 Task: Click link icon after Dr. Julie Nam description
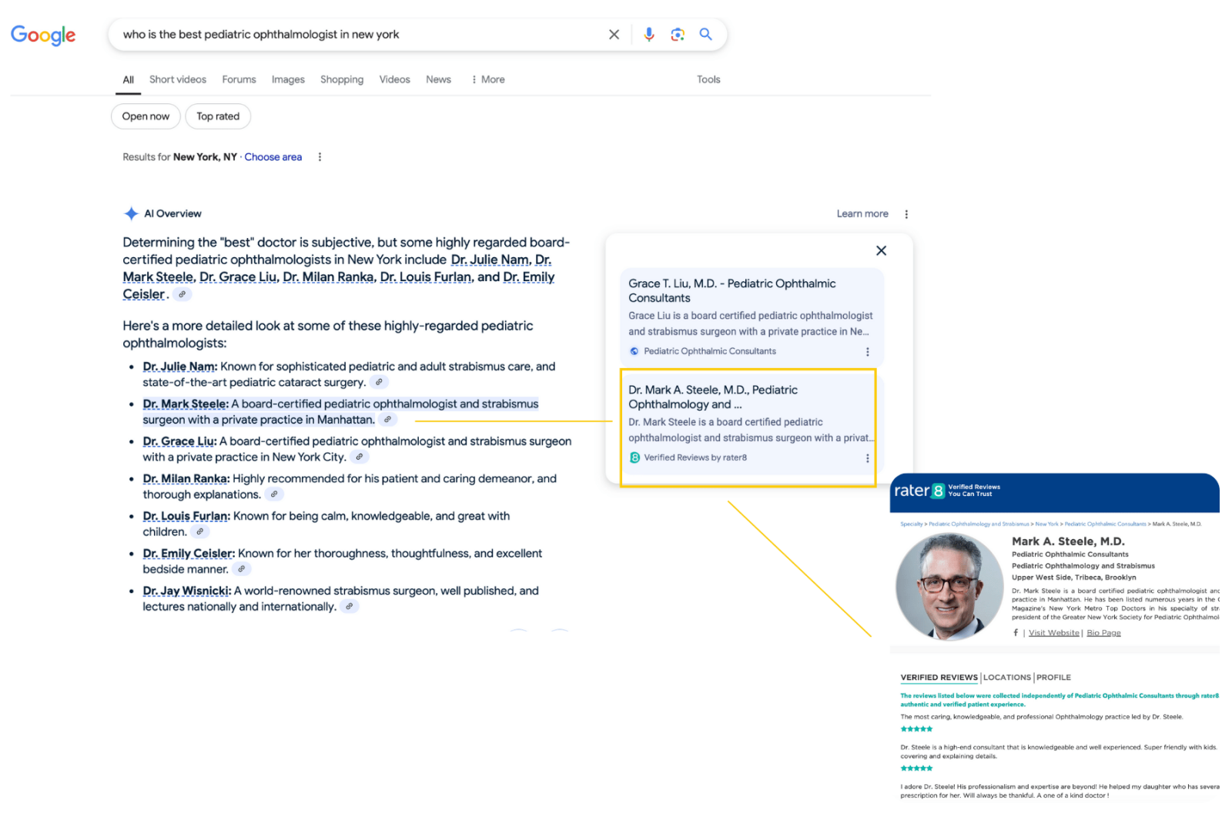click(379, 382)
